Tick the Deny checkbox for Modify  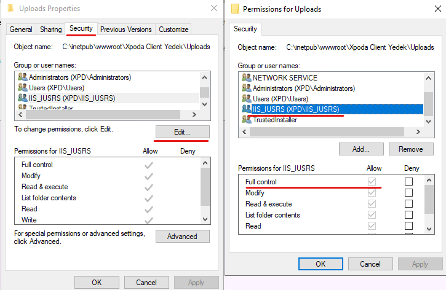(408, 192)
